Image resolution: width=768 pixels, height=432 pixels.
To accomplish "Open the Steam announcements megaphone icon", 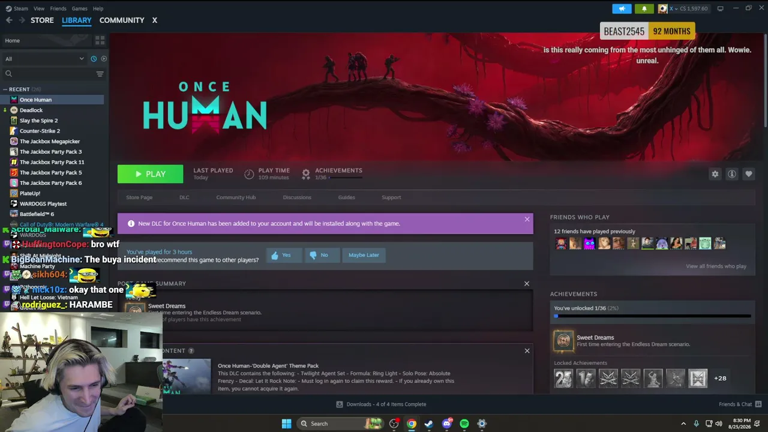I will point(622,8).
